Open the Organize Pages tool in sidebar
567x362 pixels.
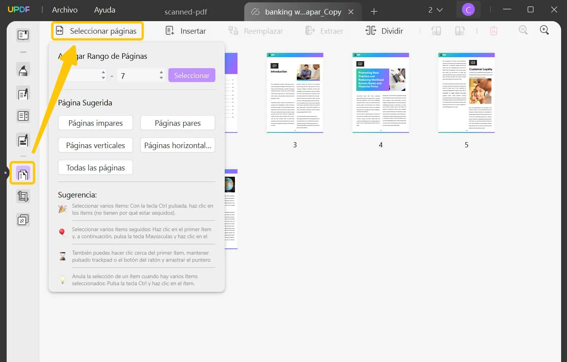[x=23, y=173]
